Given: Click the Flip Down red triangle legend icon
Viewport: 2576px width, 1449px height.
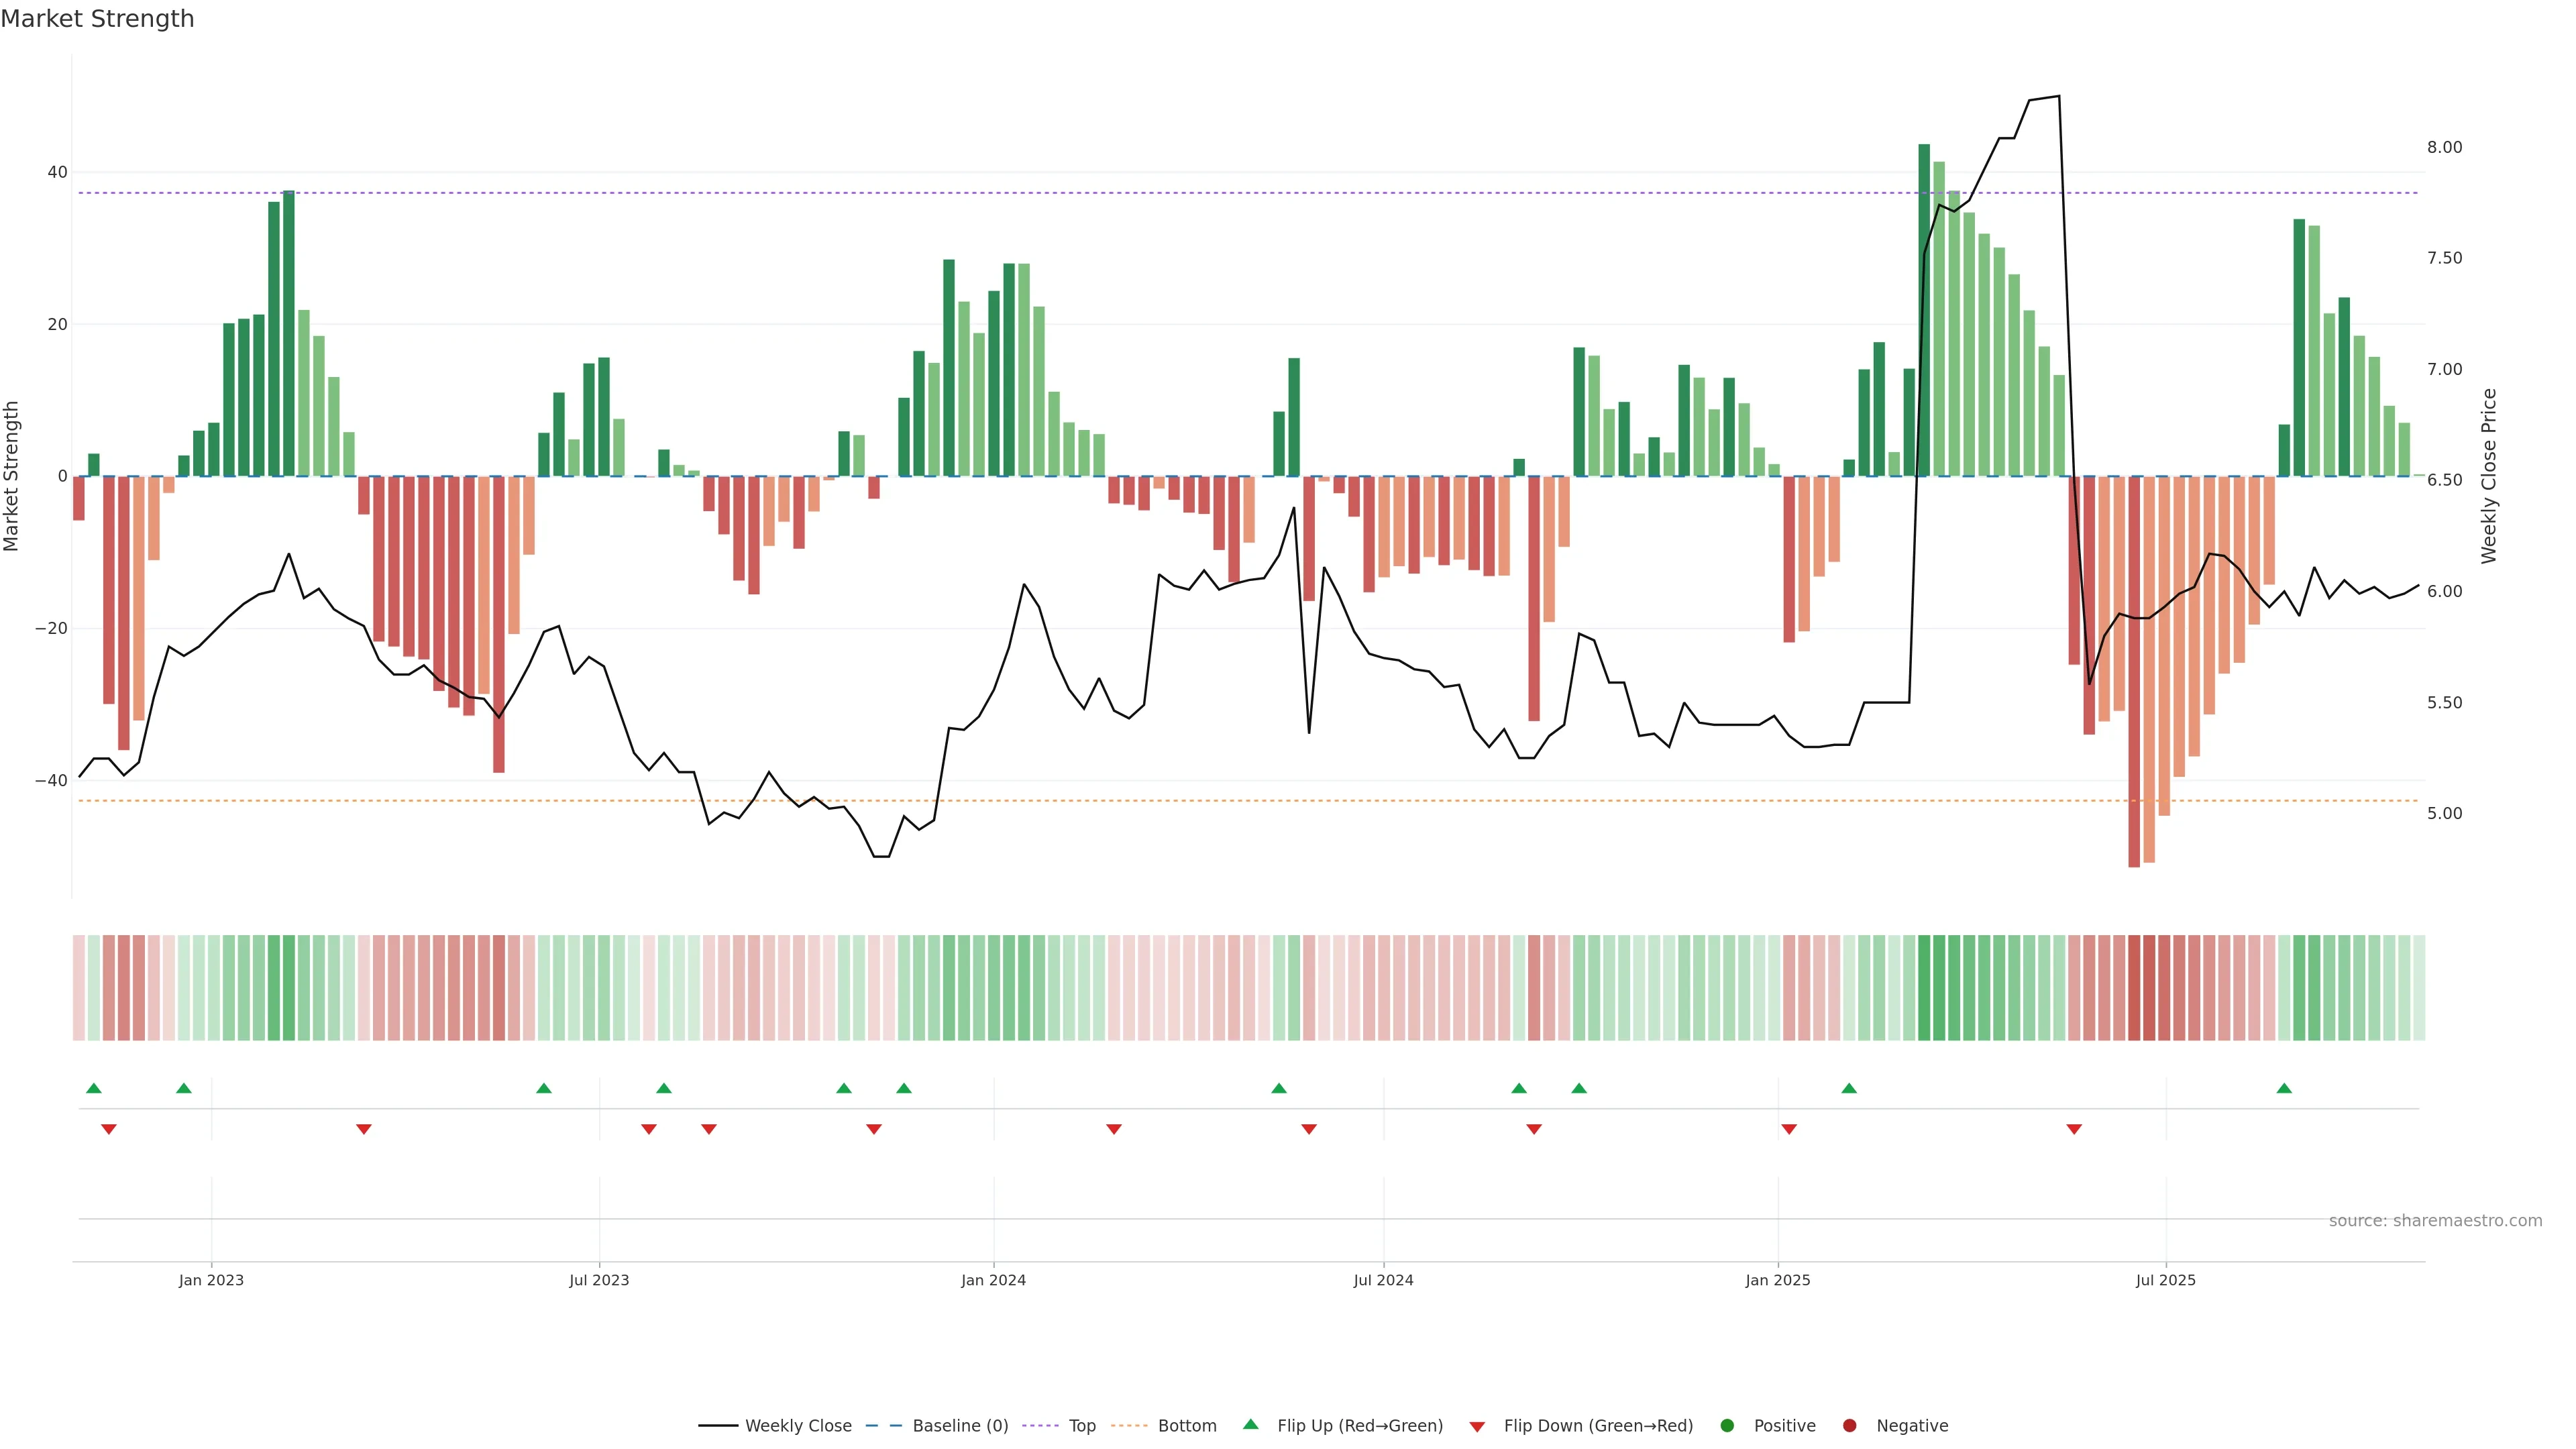Looking at the screenshot, I should [x=1477, y=1427].
